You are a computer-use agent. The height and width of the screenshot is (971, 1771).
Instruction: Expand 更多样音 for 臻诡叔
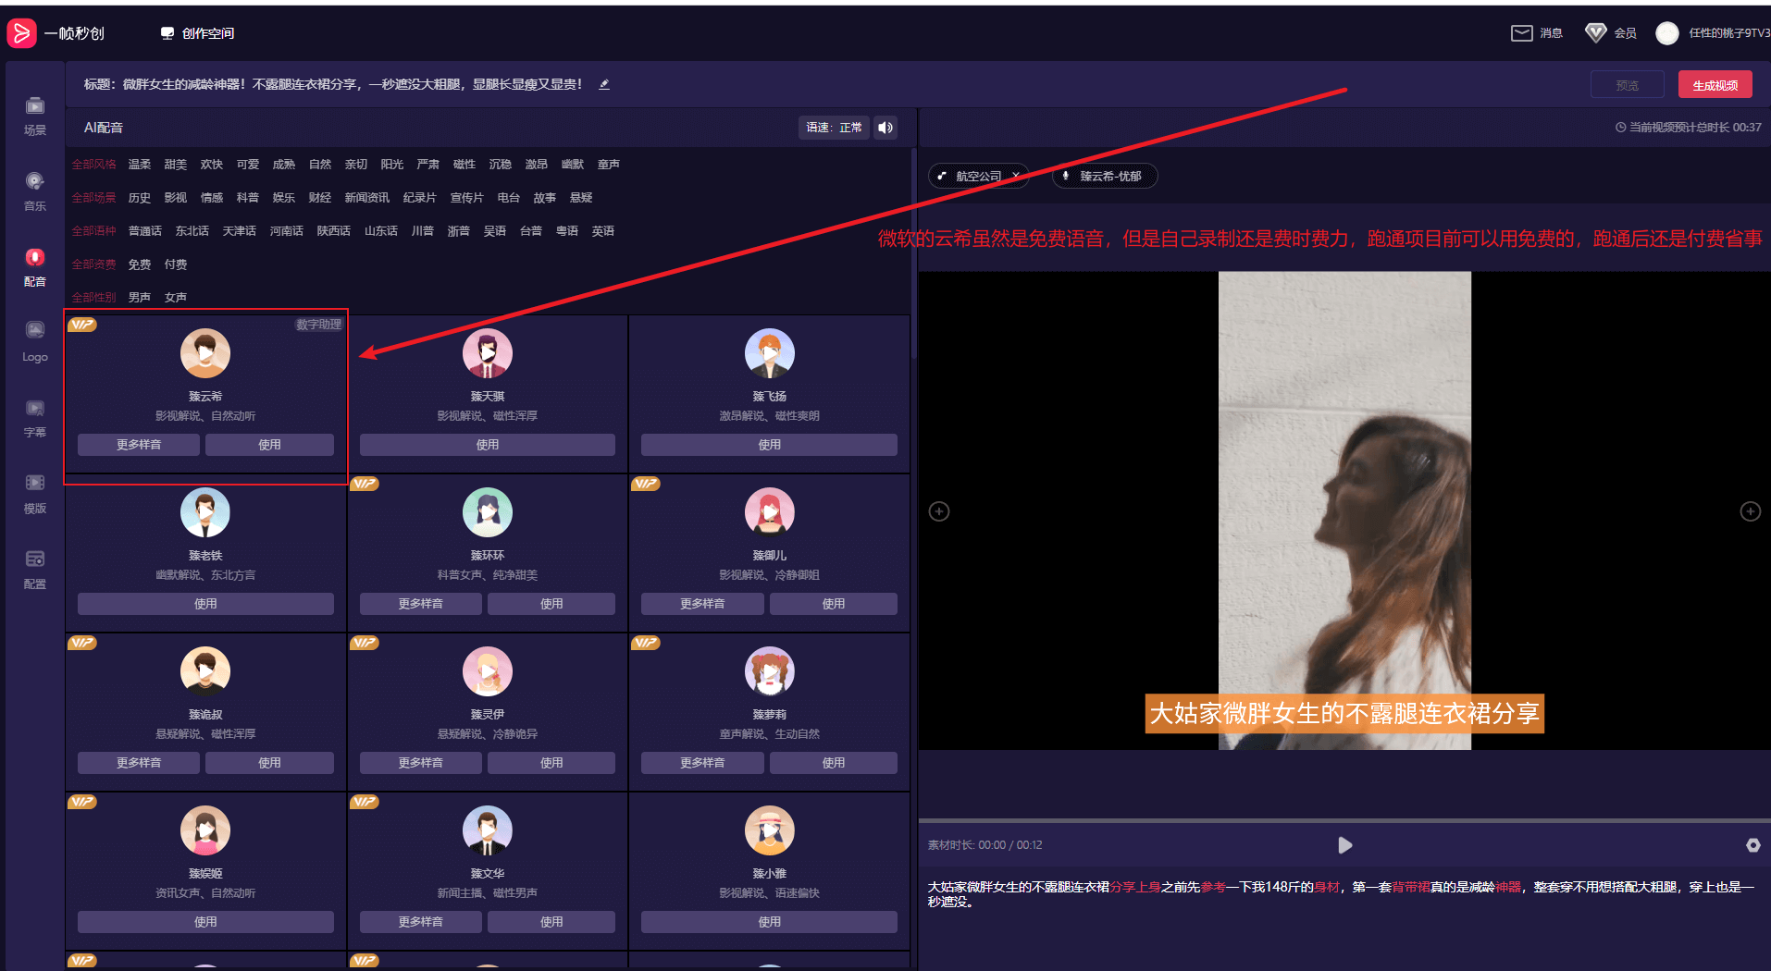[139, 763]
